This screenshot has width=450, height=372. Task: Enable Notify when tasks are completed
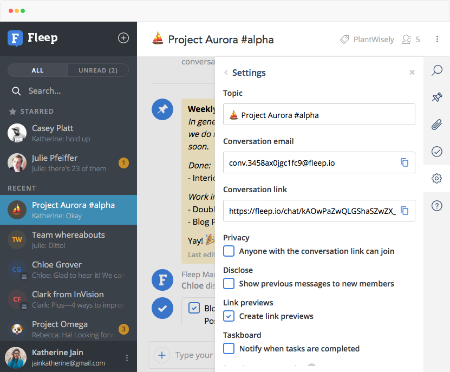pyautogui.click(x=229, y=349)
